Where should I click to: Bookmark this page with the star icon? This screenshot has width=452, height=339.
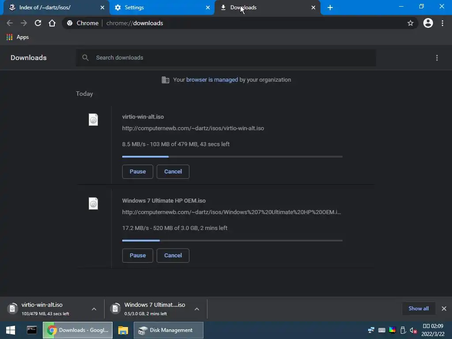click(410, 23)
